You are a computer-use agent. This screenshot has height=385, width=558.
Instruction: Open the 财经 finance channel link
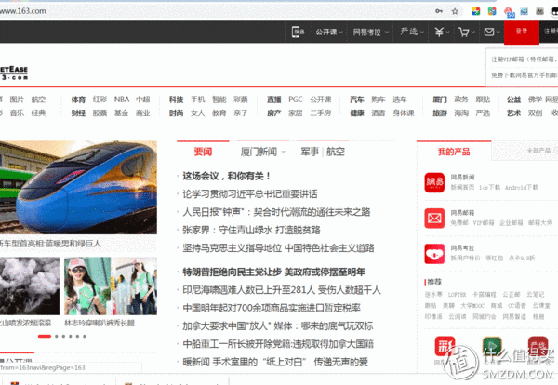click(x=78, y=113)
